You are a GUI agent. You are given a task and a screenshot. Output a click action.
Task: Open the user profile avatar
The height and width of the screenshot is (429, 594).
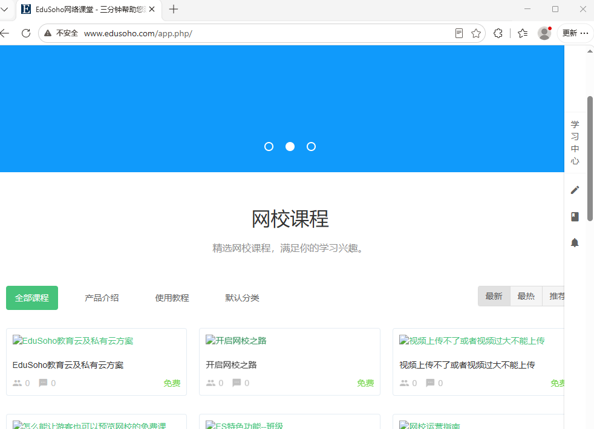[544, 33]
